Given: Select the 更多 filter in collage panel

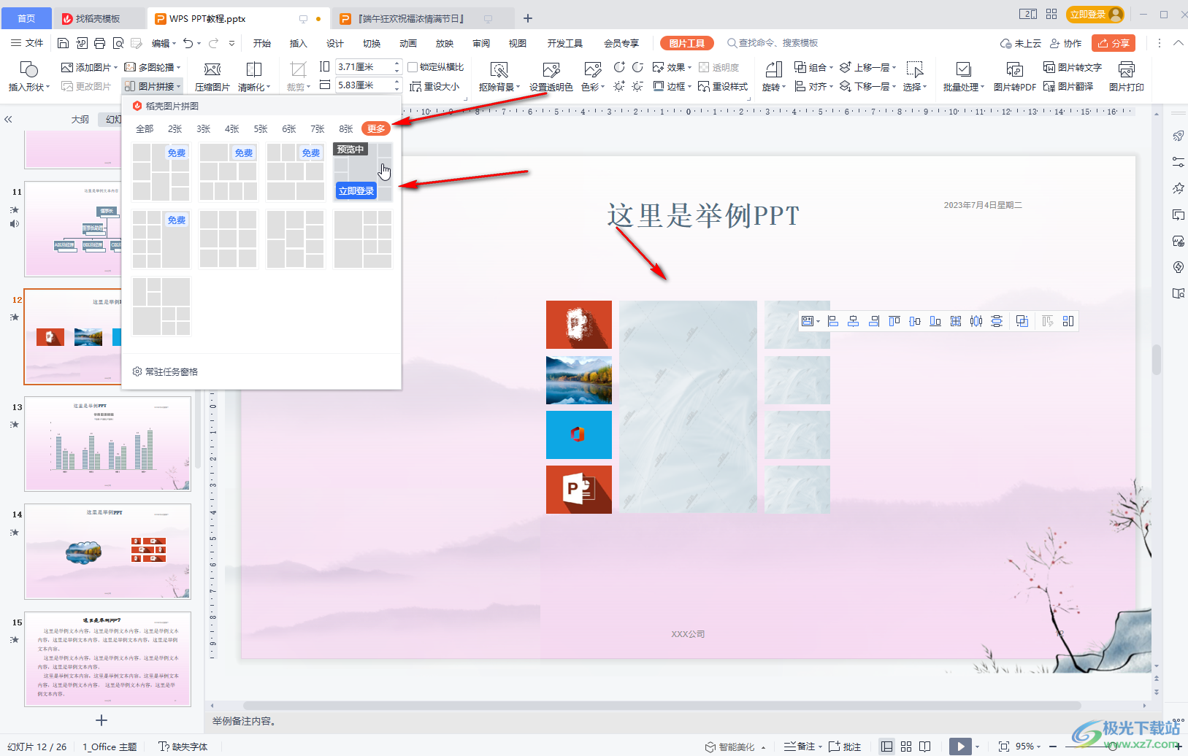Looking at the screenshot, I should pos(376,128).
